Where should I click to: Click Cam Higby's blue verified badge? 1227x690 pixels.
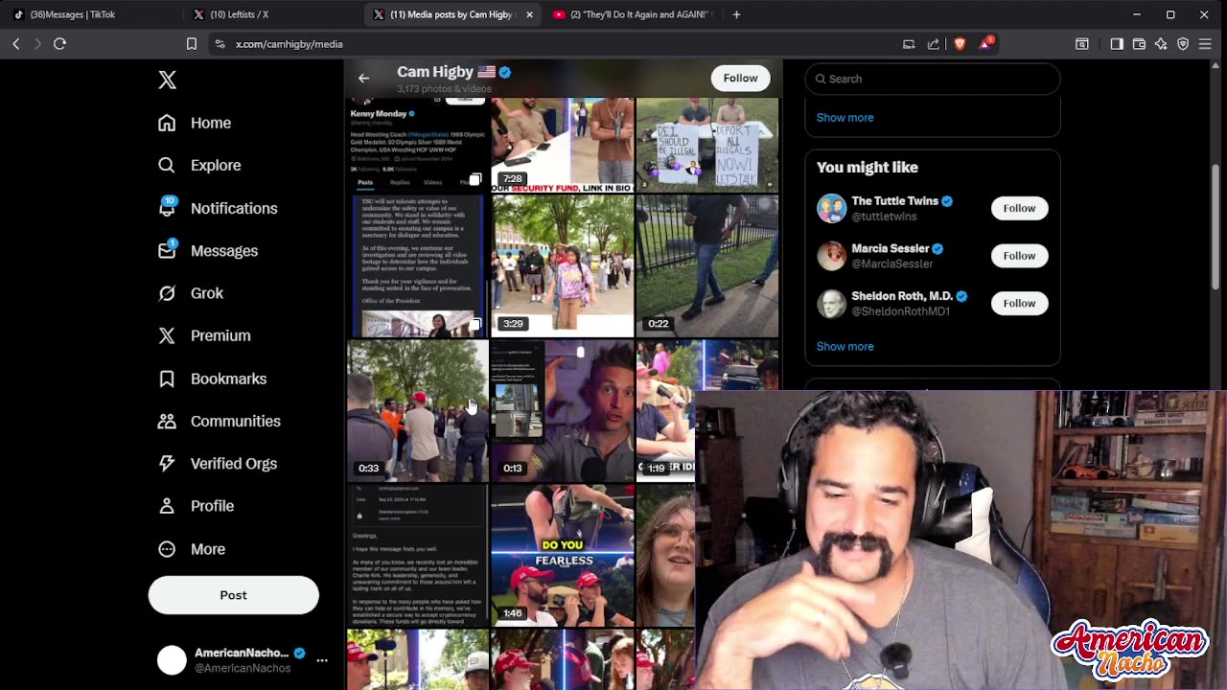coord(505,72)
